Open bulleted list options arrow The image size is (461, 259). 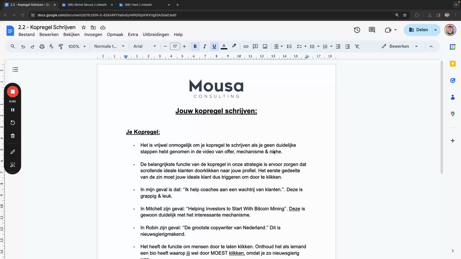pyautogui.click(x=318, y=46)
